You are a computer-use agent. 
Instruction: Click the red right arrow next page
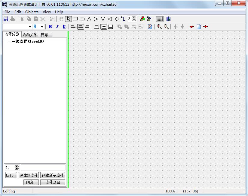(206, 27)
